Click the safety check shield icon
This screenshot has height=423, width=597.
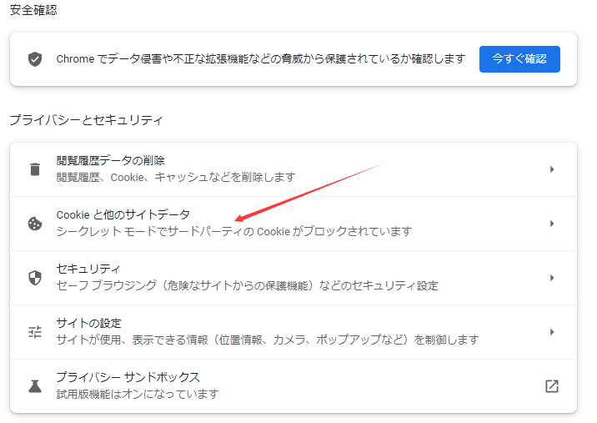point(34,59)
